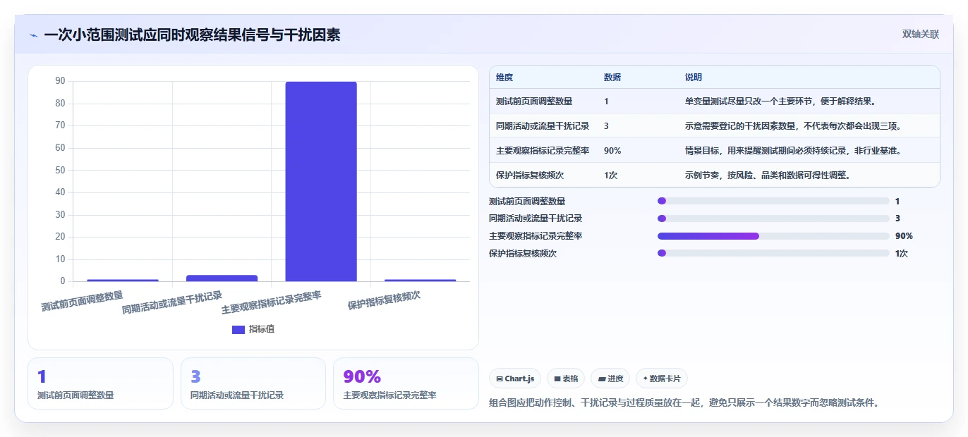
Task: Click the 保护指标复核频次 progress bar
Action: (773, 253)
